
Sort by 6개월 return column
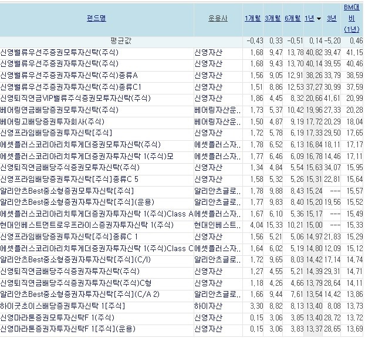(293, 18)
